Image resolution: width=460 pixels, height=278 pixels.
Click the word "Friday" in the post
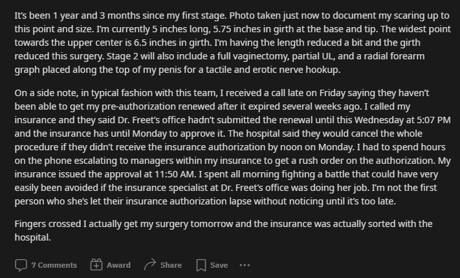(333, 93)
